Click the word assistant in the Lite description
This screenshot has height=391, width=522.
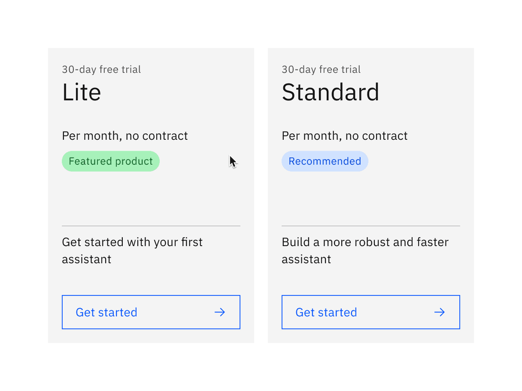click(x=87, y=259)
